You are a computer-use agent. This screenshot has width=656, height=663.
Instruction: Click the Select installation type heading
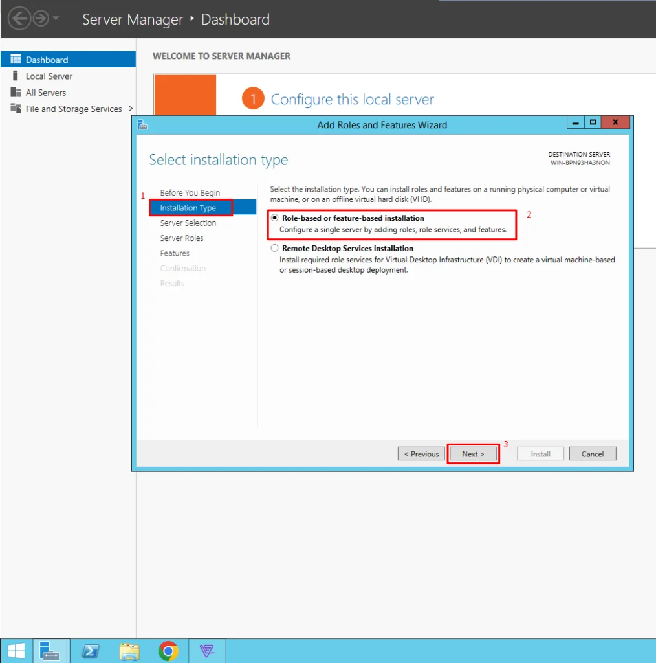click(219, 160)
